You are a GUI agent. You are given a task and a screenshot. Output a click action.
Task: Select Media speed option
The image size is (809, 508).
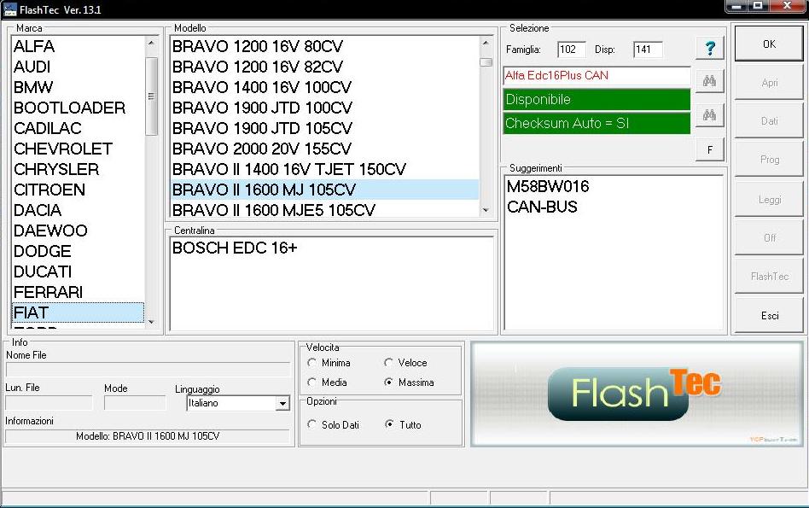tap(311, 382)
